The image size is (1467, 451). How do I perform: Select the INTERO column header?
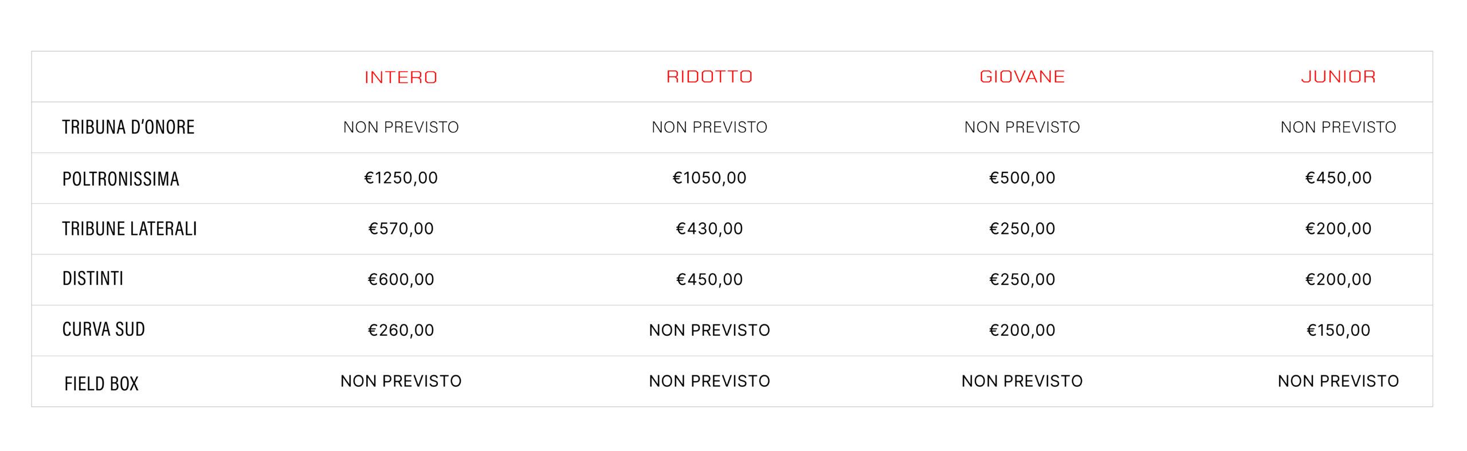coord(401,77)
